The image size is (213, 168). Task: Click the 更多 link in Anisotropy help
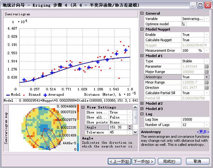[203, 131]
